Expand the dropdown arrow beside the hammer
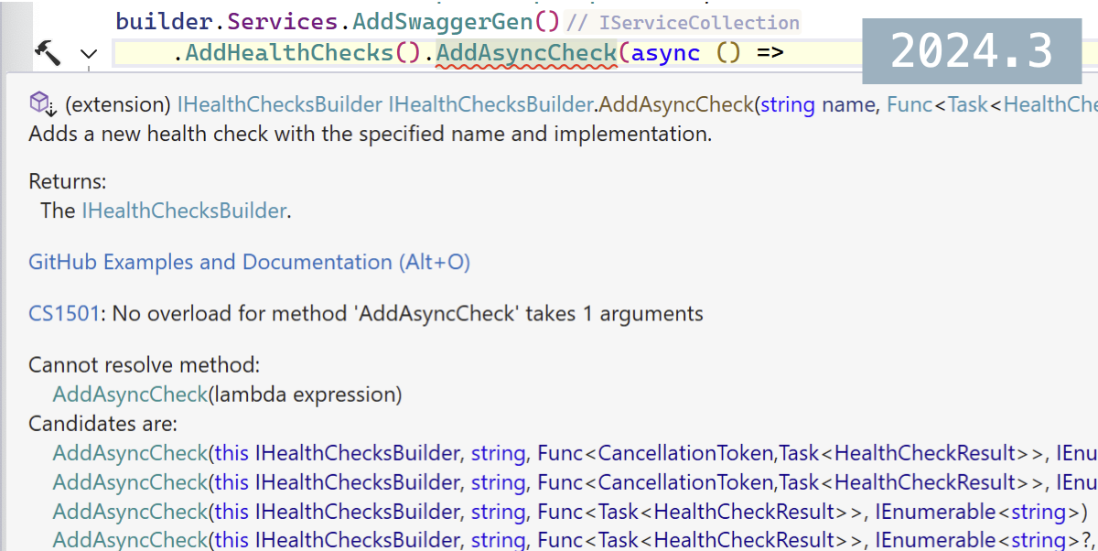Viewport: 1098px width, 551px height. pos(88,55)
